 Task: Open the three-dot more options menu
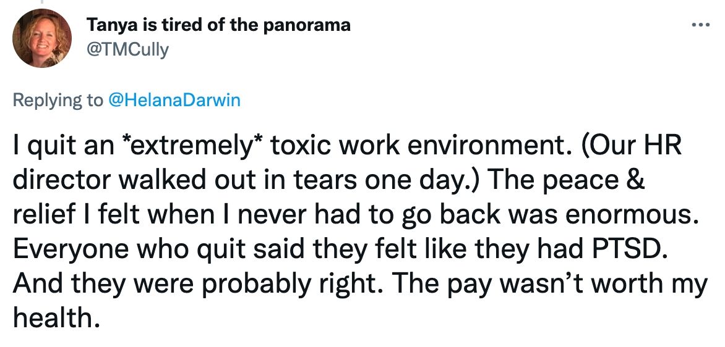pyautogui.click(x=700, y=25)
